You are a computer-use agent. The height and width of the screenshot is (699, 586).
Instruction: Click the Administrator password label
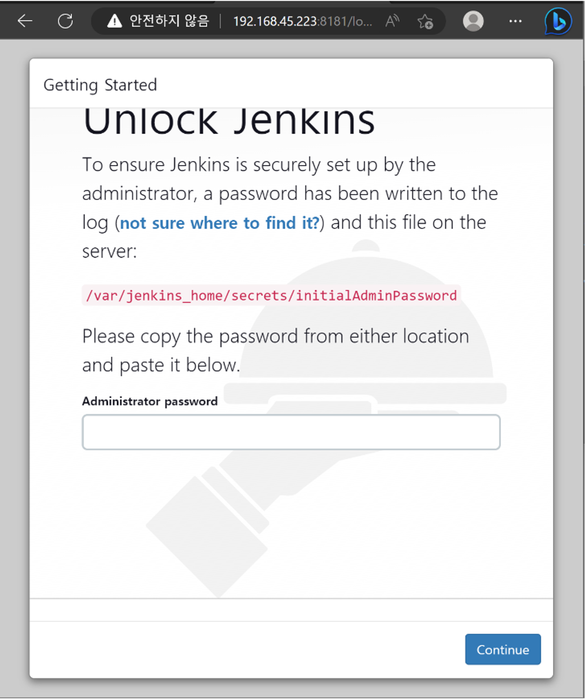(x=150, y=402)
